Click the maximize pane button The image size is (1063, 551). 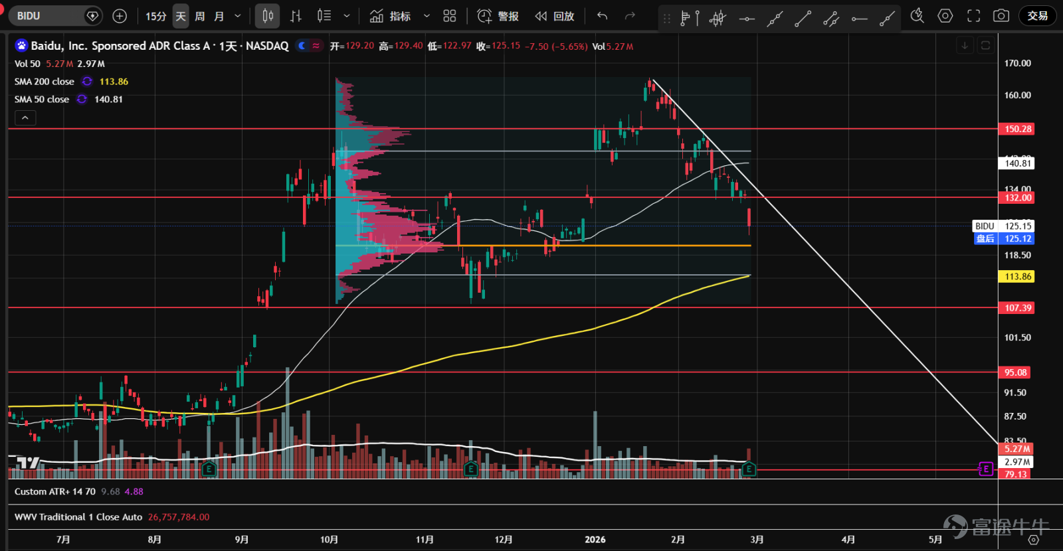coord(985,45)
